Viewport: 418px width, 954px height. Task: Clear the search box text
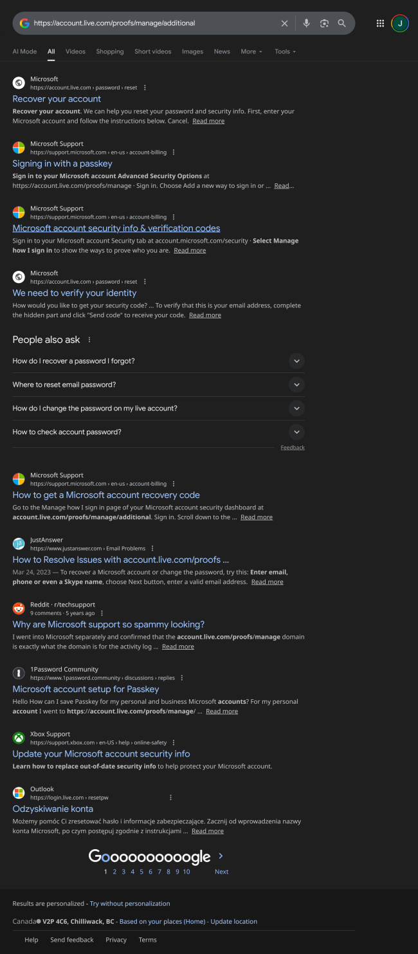284,23
